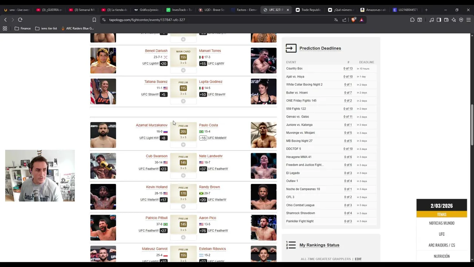
Task: Click the My Rankings Status list icon
Action: [x=291, y=245]
